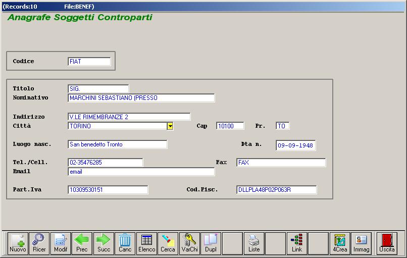Print with the Liste button
The image size is (407, 258).
[x=254, y=243]
